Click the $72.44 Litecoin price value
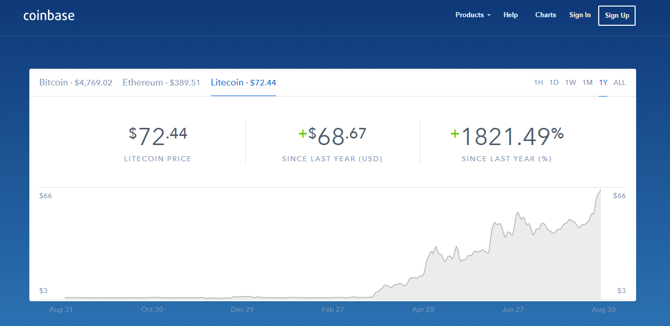The image size is (670, 326). coord(158,136)
